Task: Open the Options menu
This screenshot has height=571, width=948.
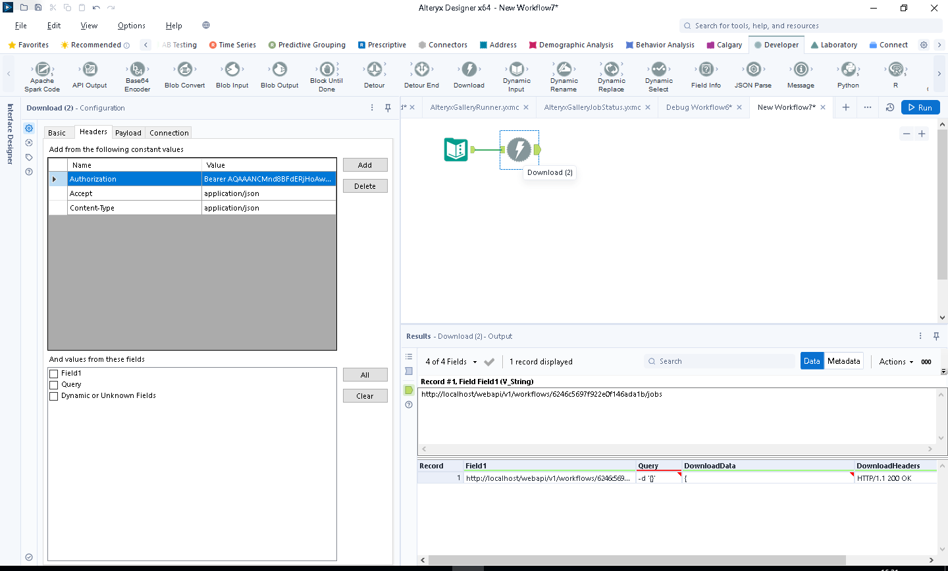Action: 131,26
